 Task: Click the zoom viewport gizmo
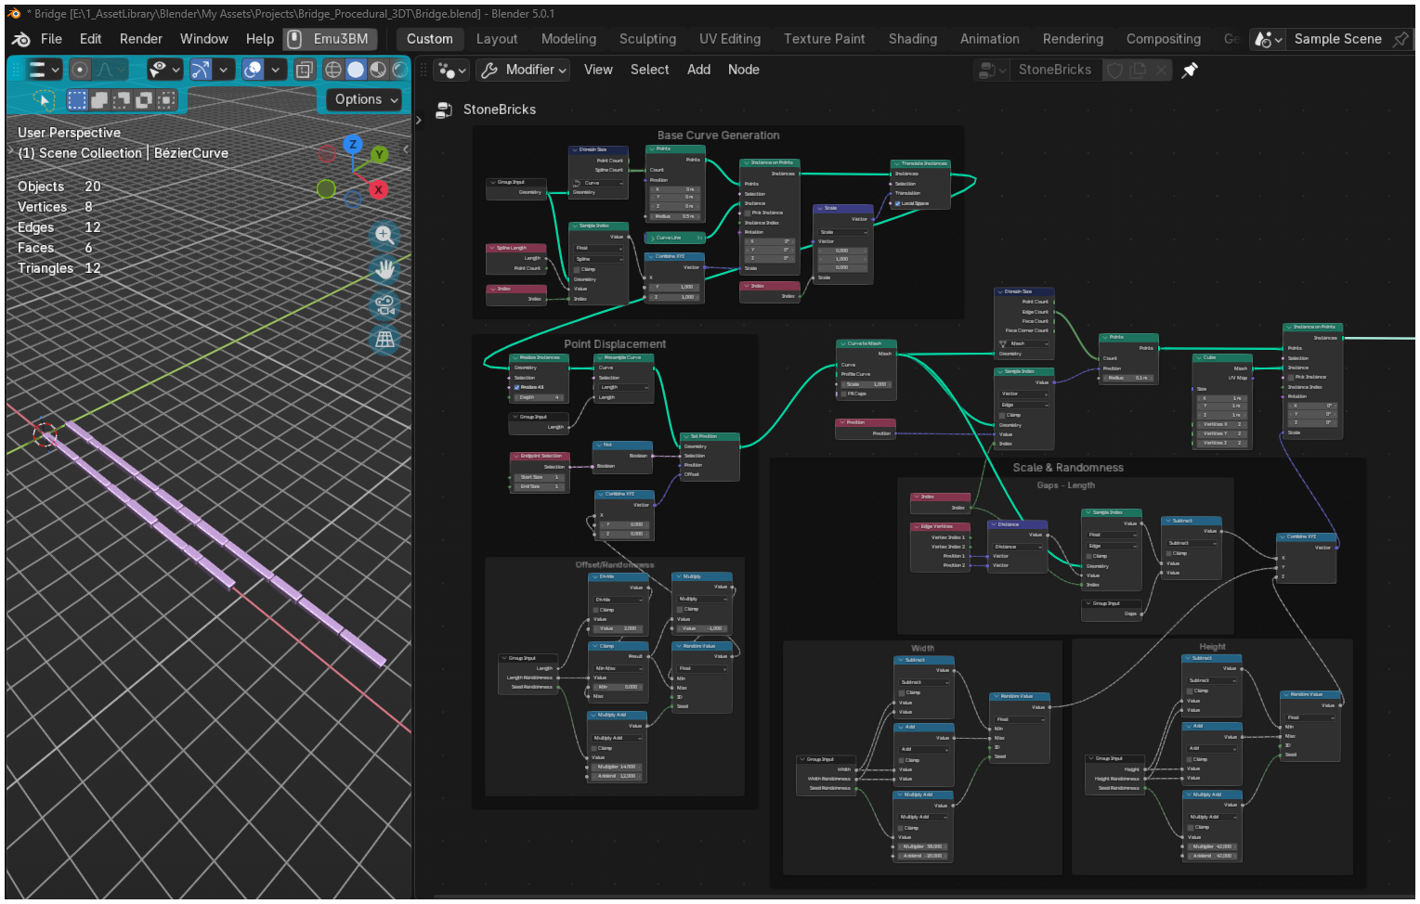click(384, 235)
